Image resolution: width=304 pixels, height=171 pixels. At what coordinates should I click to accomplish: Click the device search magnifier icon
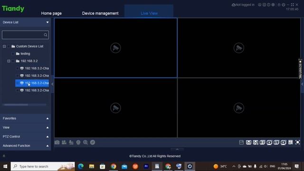(46, 35)
